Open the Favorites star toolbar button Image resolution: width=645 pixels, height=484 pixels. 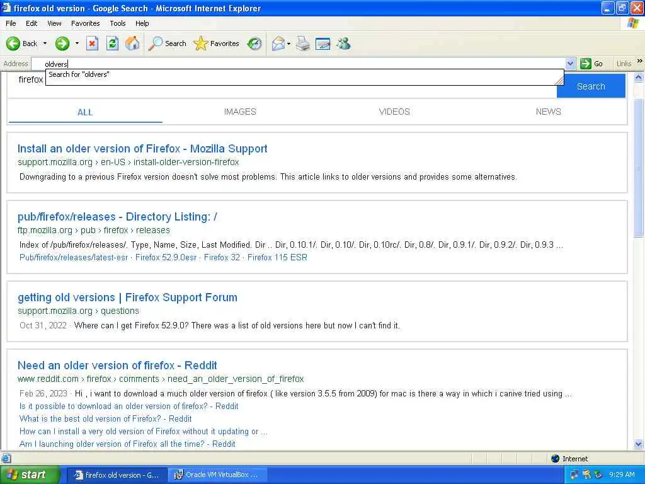click(216, 43)
